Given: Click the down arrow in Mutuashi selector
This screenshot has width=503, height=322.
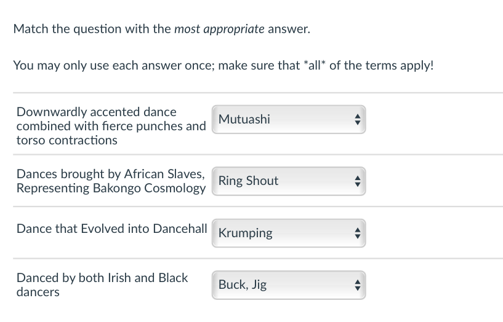Looking at the screenshot, I should [358, 123].
